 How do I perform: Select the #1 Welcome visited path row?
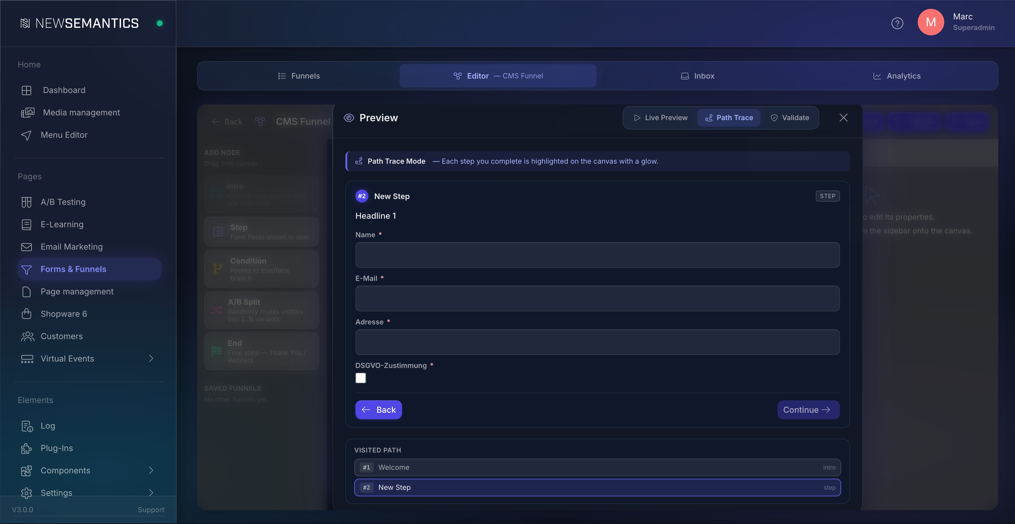pos(597,467)
